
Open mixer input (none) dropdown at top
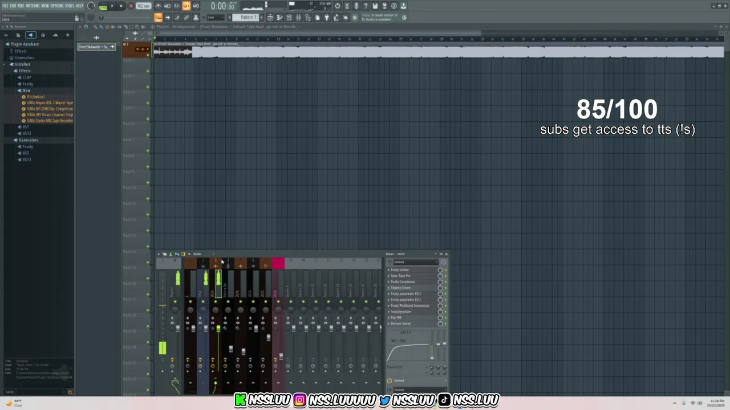pyautogui.click(x=415, y=262)
